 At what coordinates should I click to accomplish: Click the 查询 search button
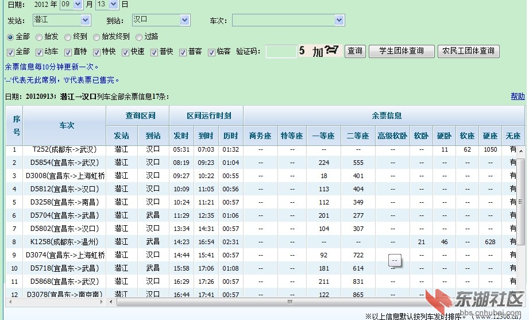[355, 51]
